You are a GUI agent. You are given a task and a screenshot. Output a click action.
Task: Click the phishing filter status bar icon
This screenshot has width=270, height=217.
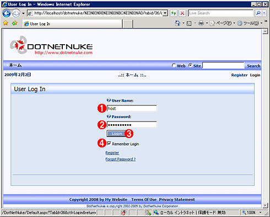pyautogui.click(x=148, y=213)
